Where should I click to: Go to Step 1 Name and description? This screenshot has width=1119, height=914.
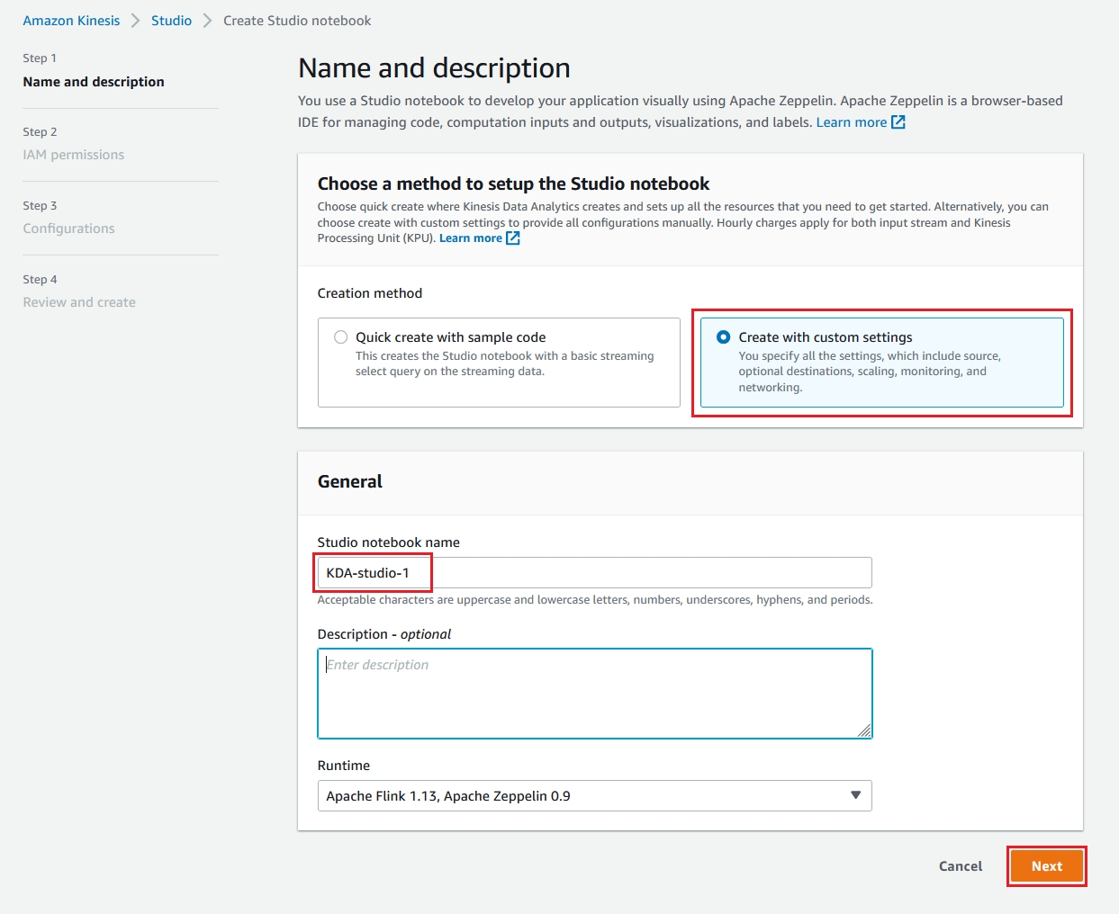tap(94, 82)
